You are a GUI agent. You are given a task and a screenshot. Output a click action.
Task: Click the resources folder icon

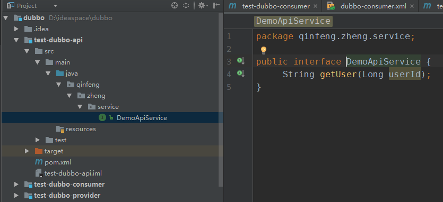(x=60, y=129)
